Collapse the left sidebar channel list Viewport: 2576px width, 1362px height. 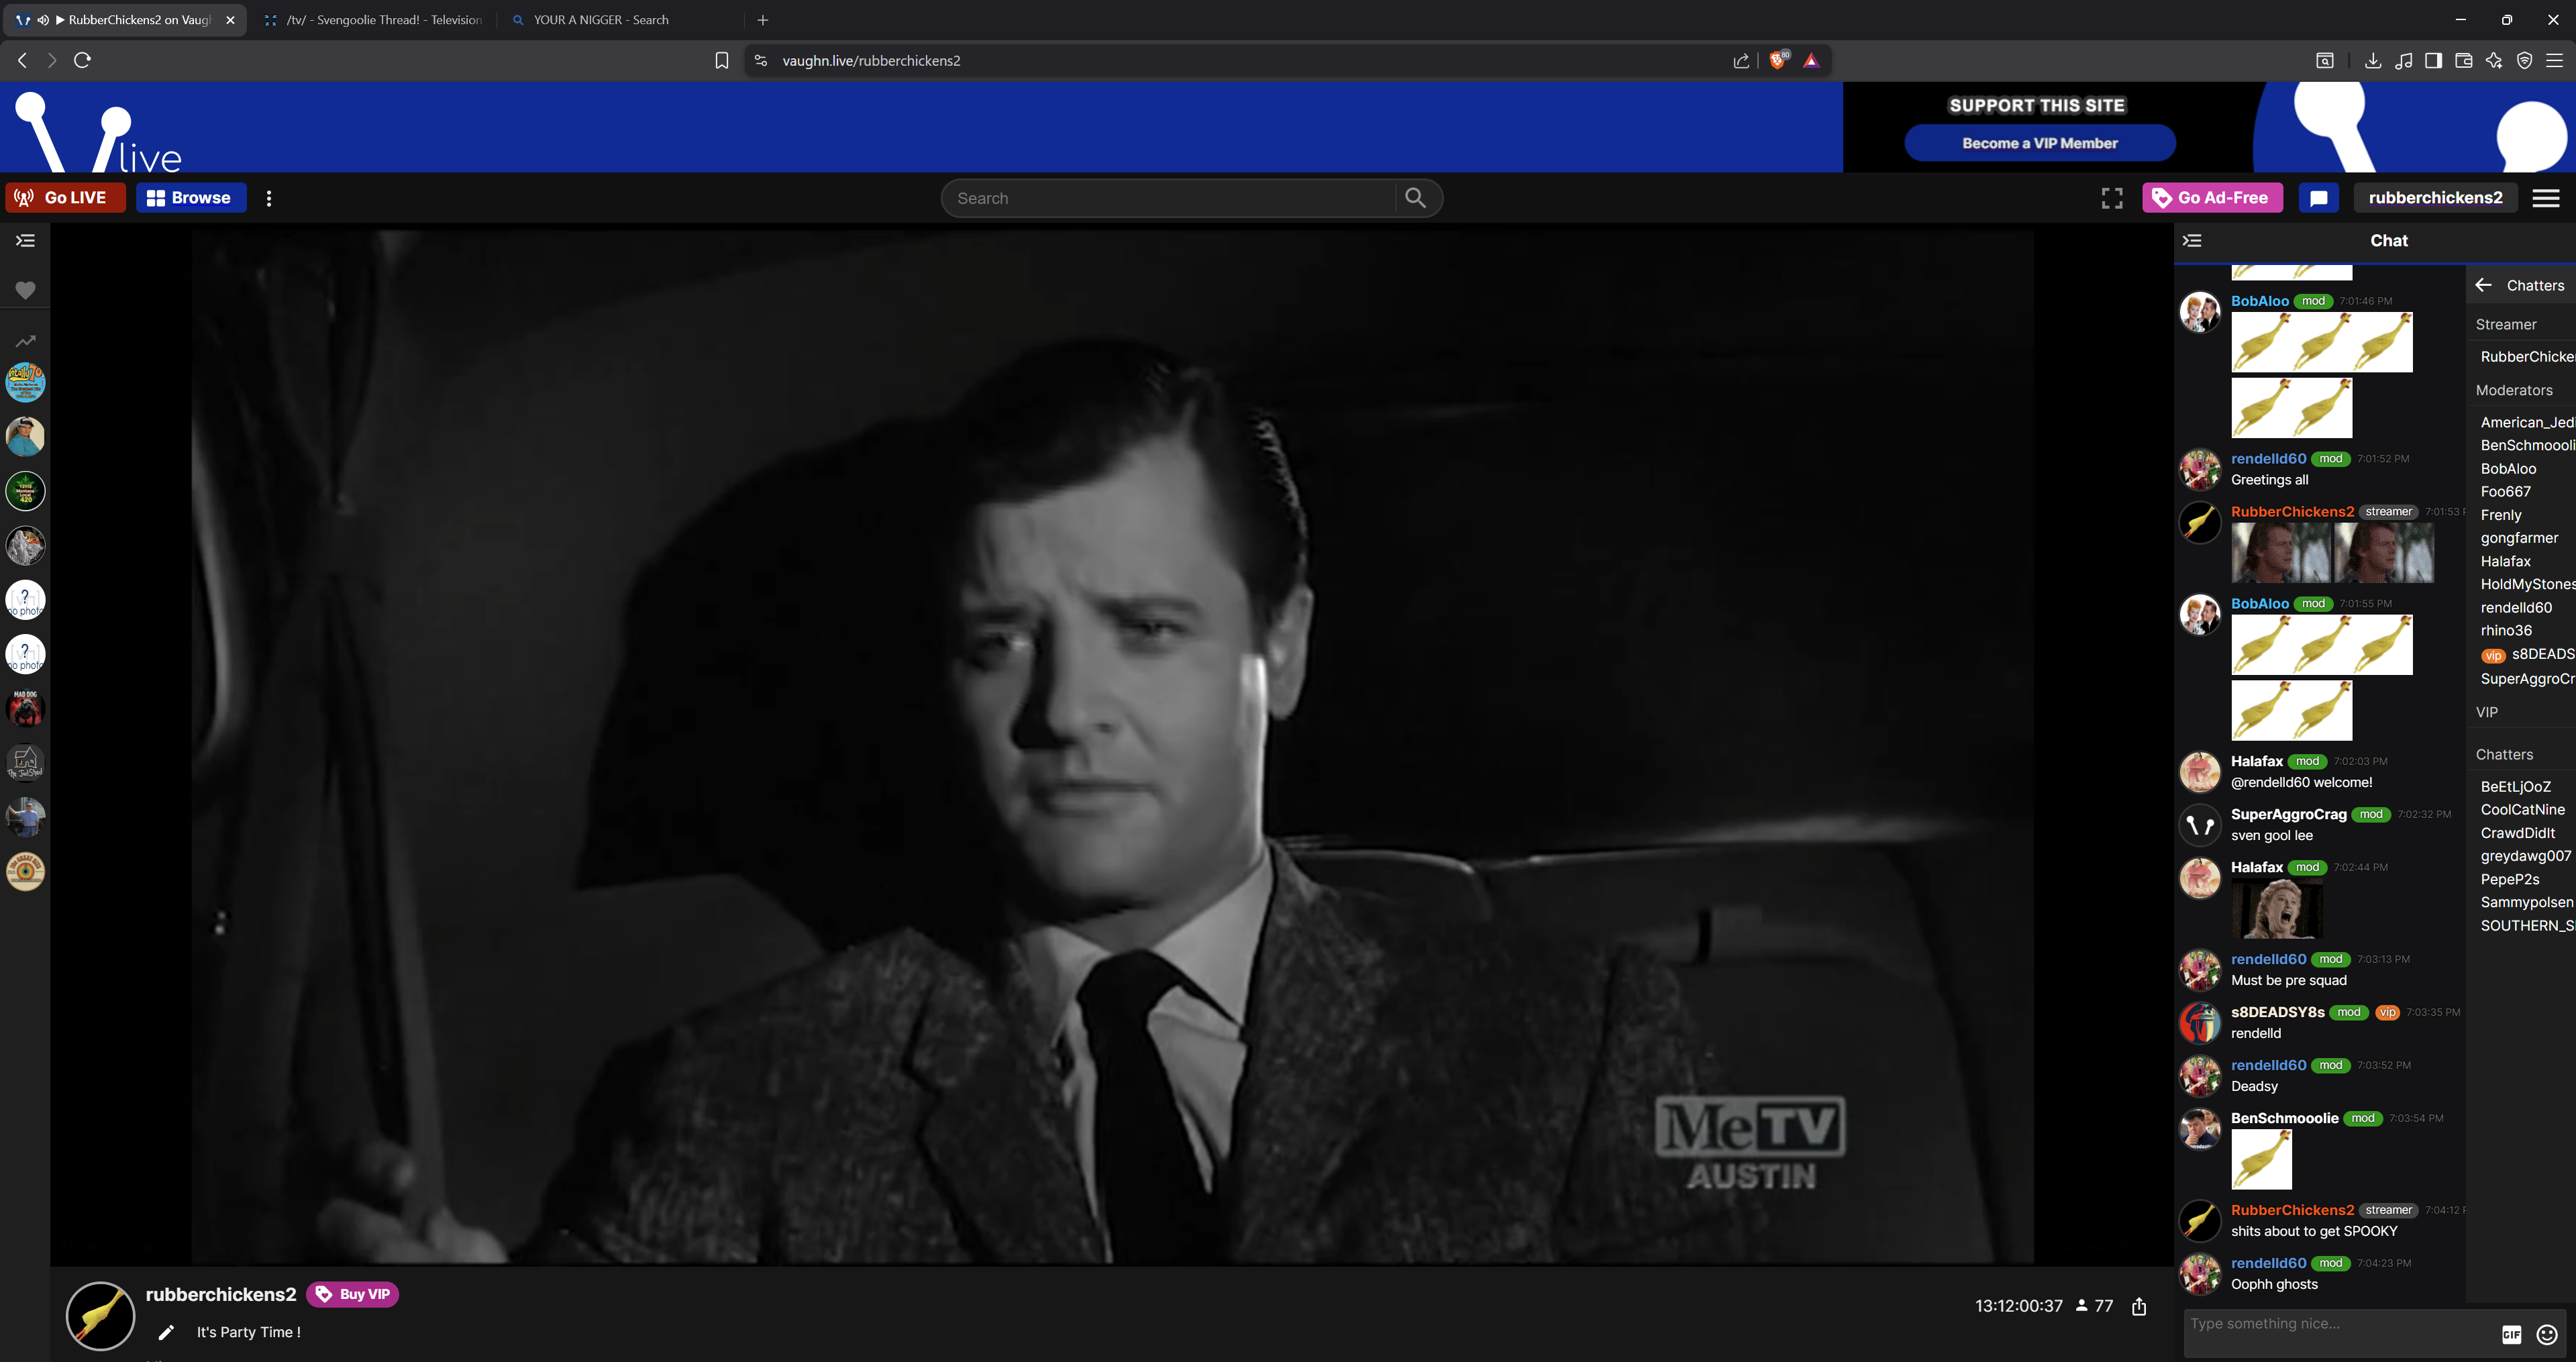[25, 240]
